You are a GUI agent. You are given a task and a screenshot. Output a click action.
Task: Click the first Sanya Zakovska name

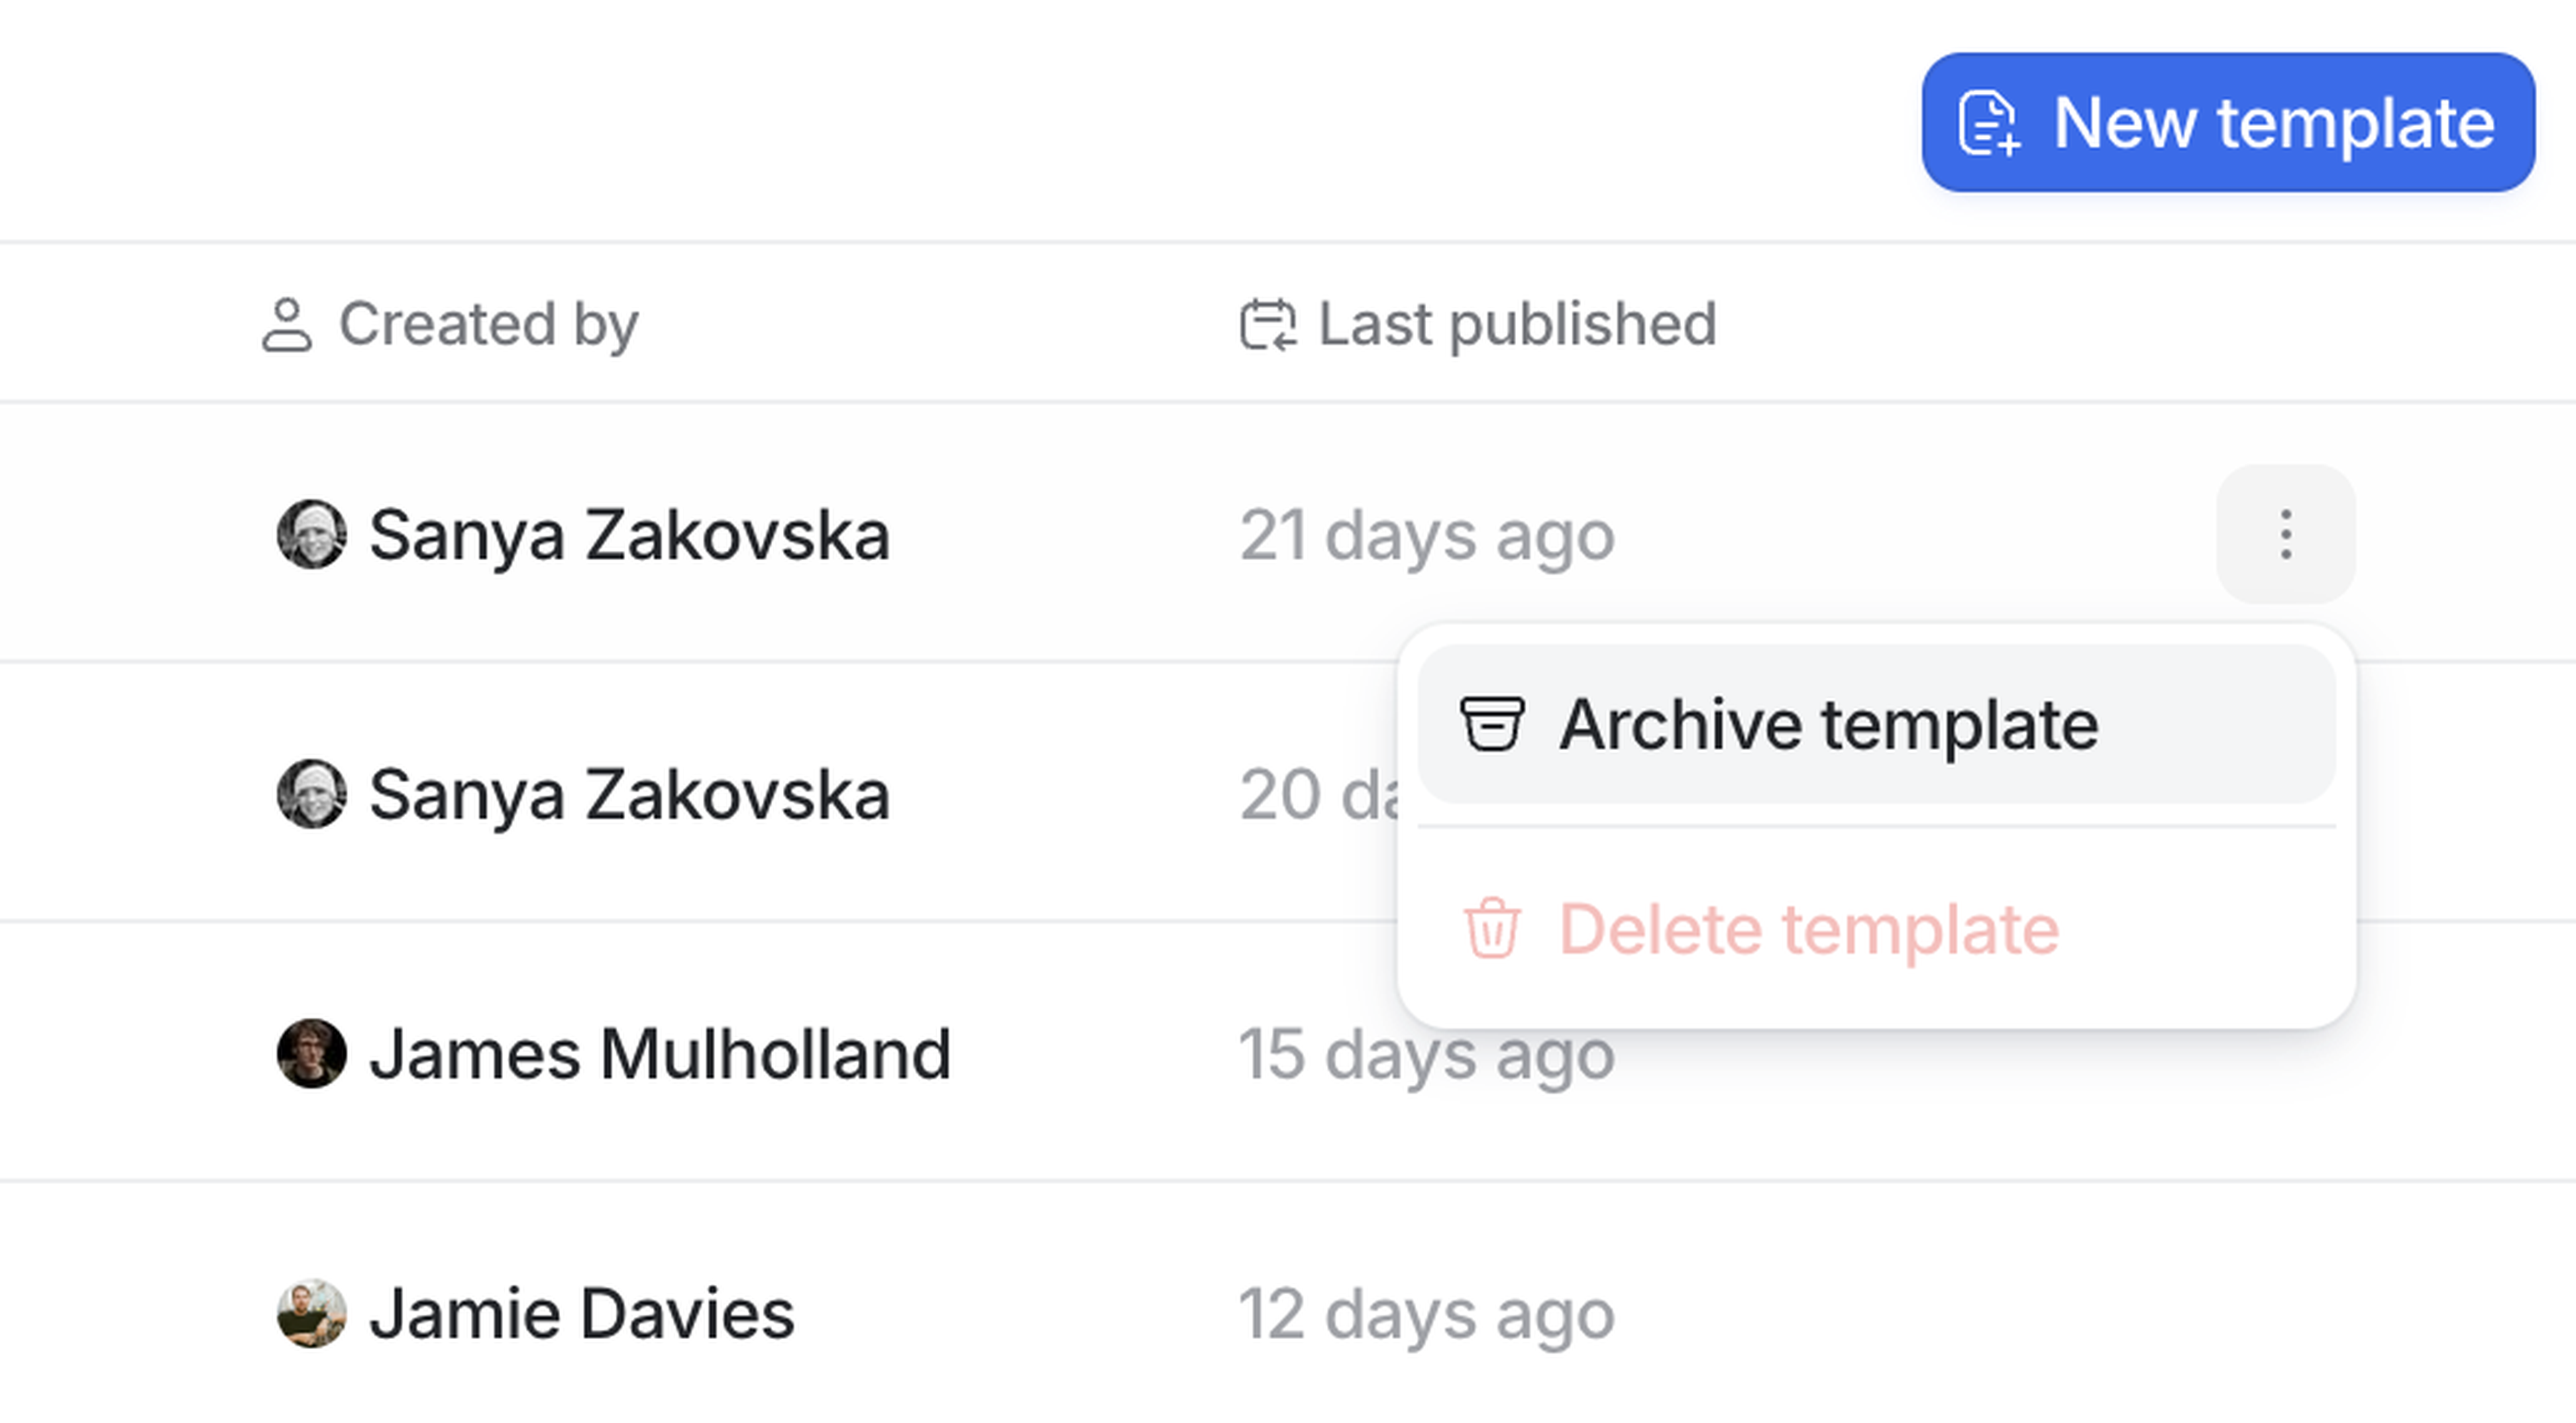629,535
